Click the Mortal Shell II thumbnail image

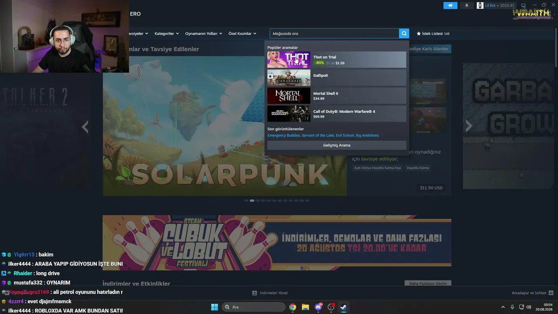tap(289, 96)
